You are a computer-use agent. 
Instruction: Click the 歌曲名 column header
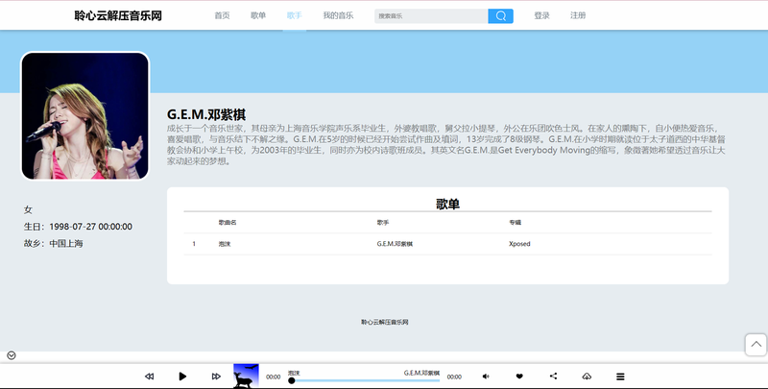[228, 223]
